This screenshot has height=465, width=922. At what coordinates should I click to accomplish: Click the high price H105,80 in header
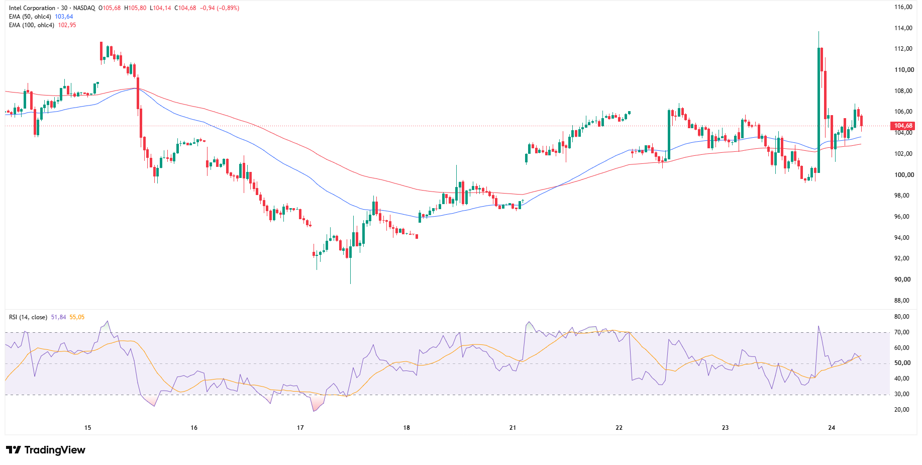point(135,8)
